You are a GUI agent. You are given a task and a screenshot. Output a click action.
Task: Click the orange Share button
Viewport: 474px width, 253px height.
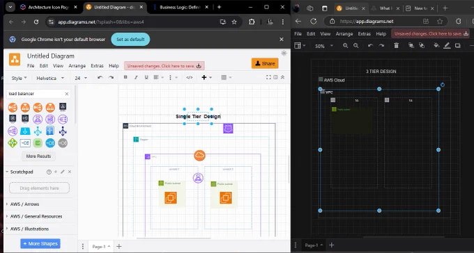click(x=265, y=63)
